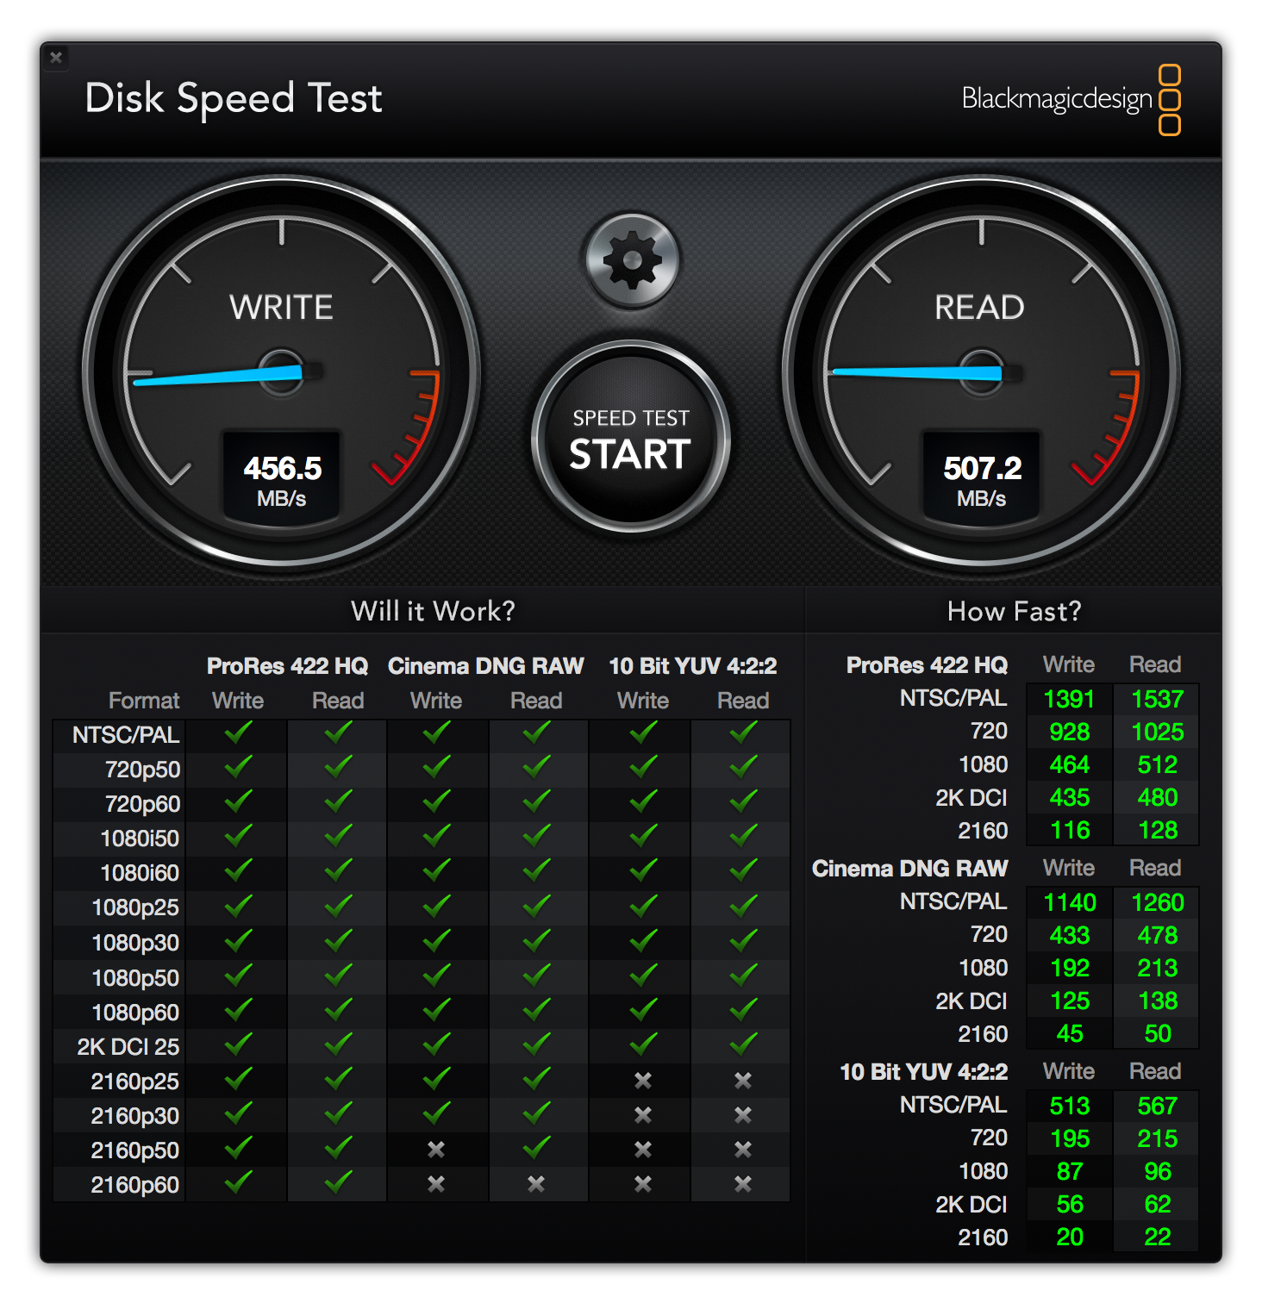Click 2160p30 Cinema DNG RAW write checkmark
The image size is (1262, 1303).
[436, 1113]
